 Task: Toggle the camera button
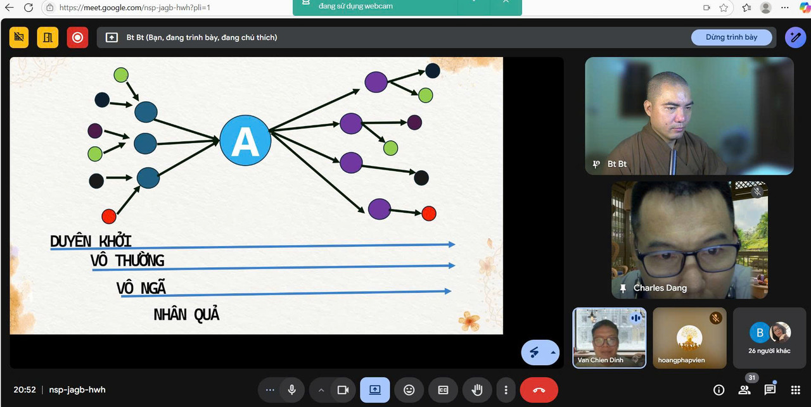pyautogui.click(x=343, y=390)
